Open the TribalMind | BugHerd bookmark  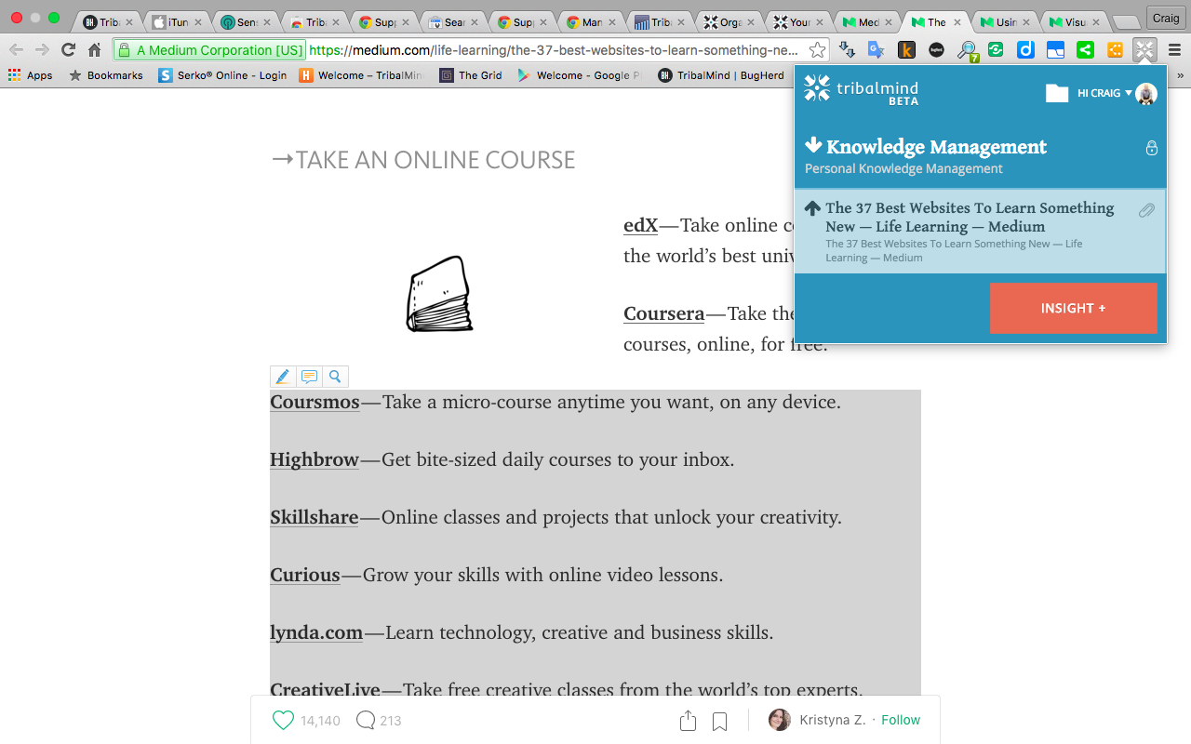[x=721, y=75]
